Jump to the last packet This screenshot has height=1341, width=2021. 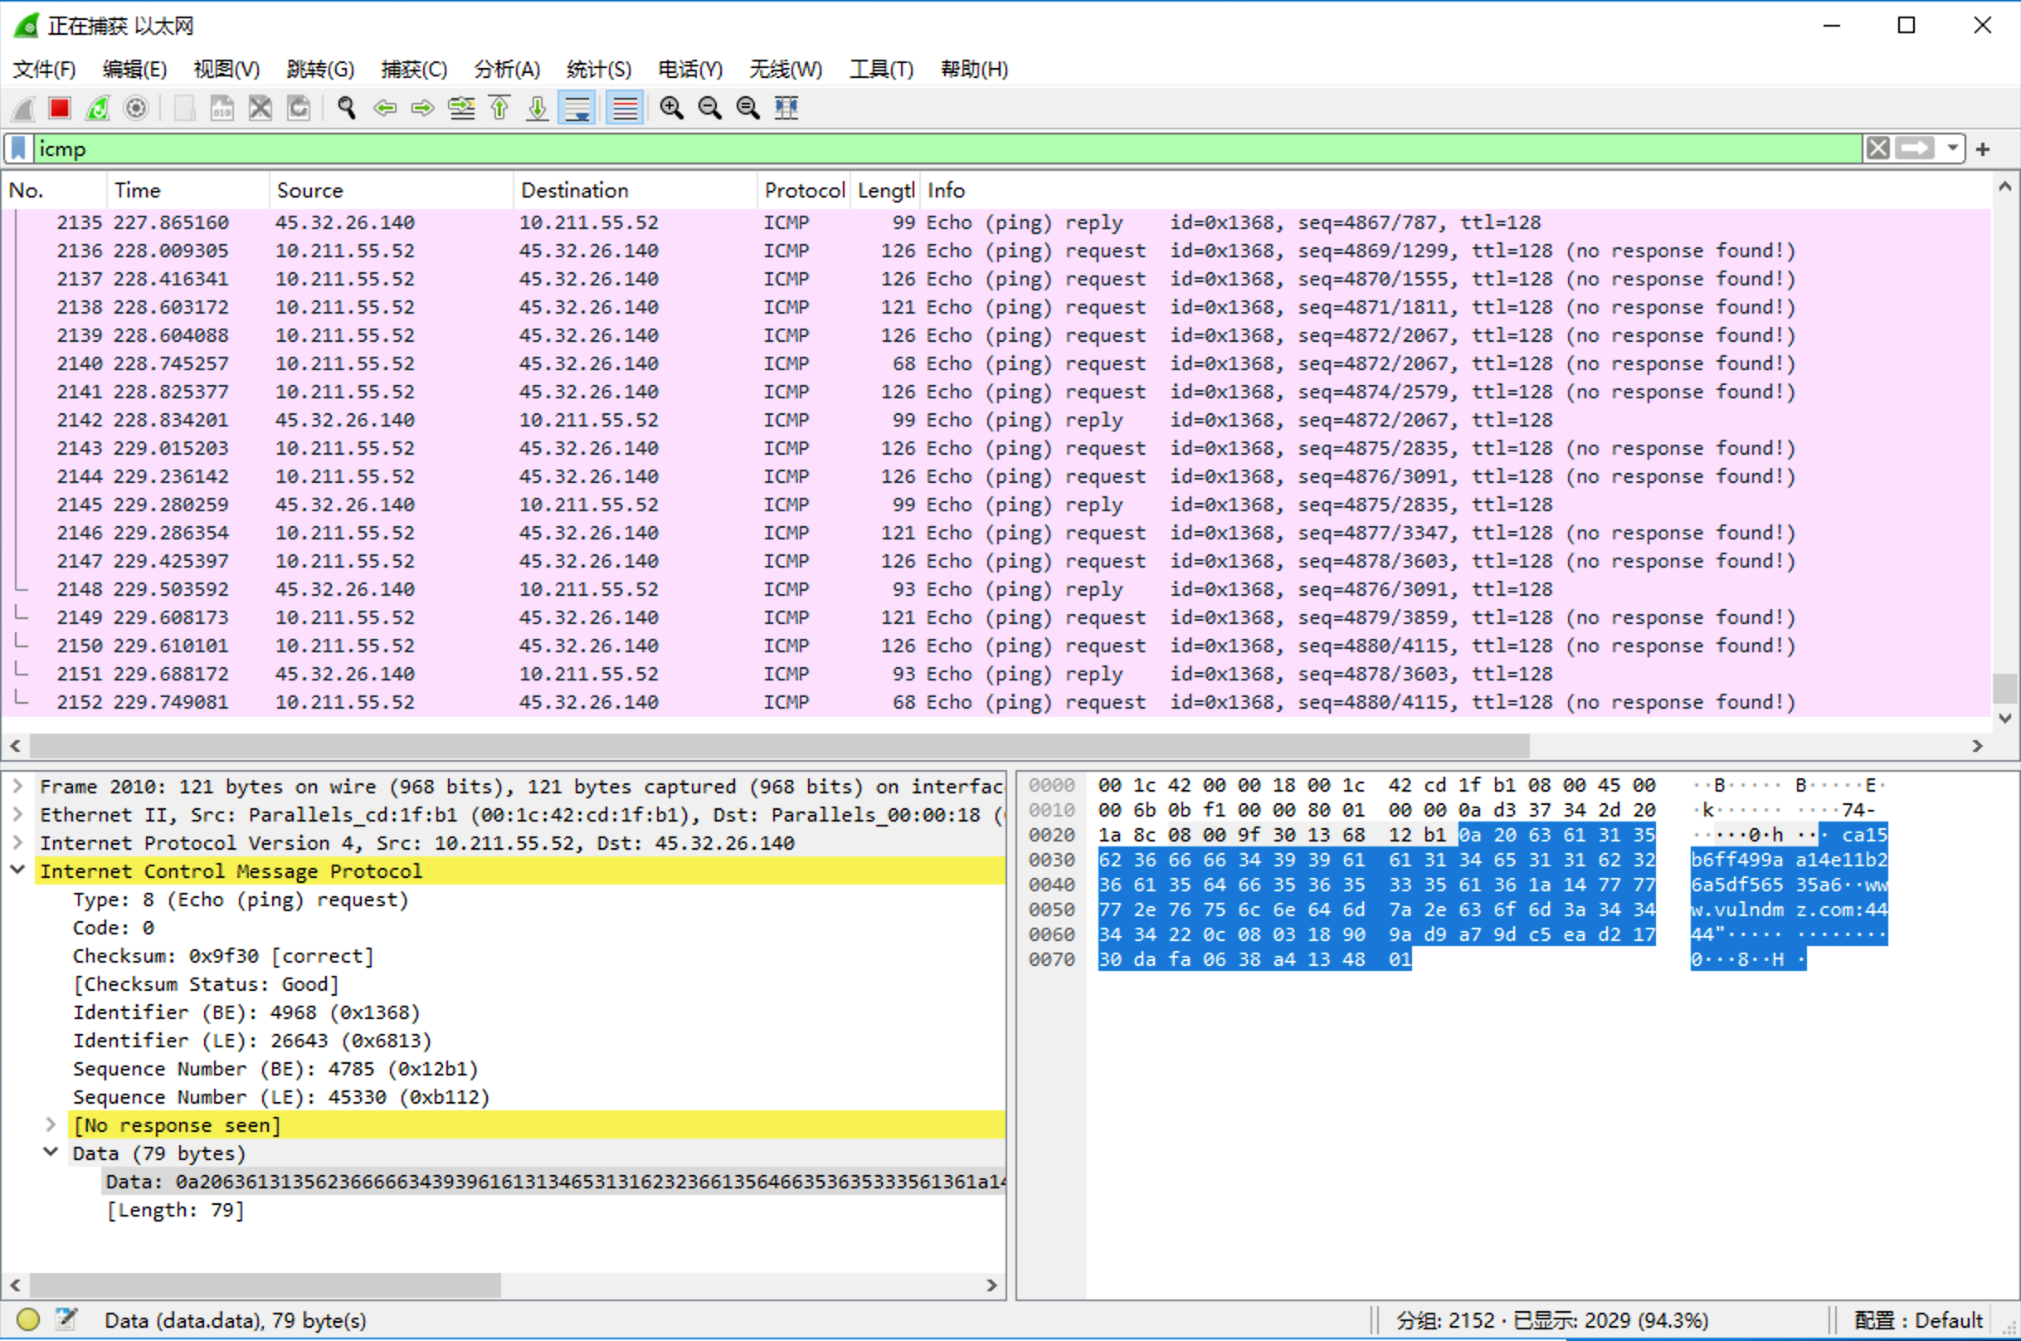tap(538, 108)
